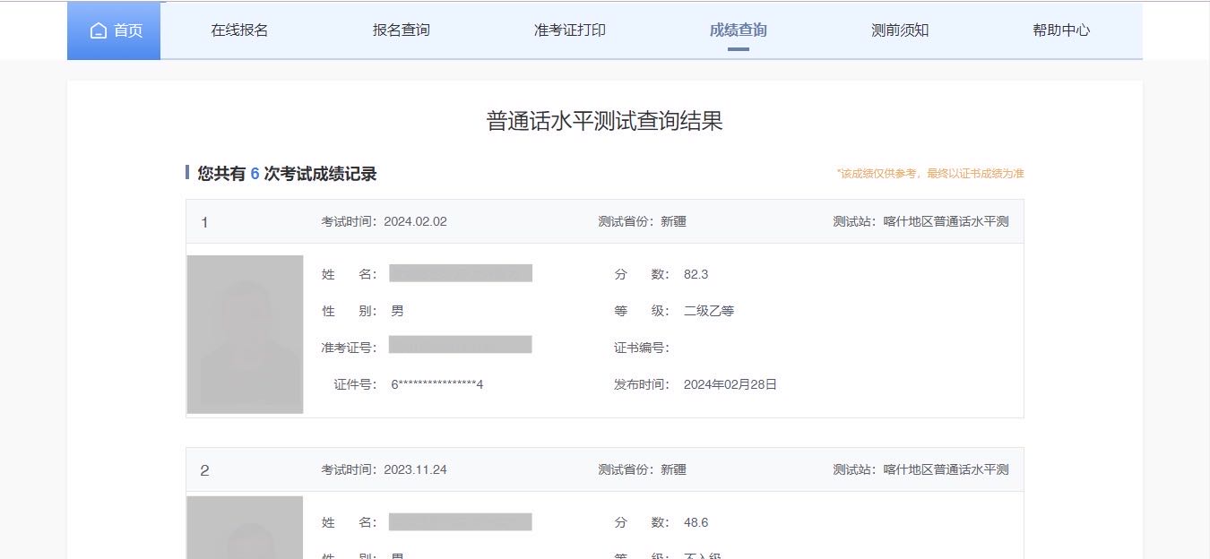The height and width of the screenshot is (559, 1210).
Task: Visit the 帮助中心 tab
Action: [1060, 30]
